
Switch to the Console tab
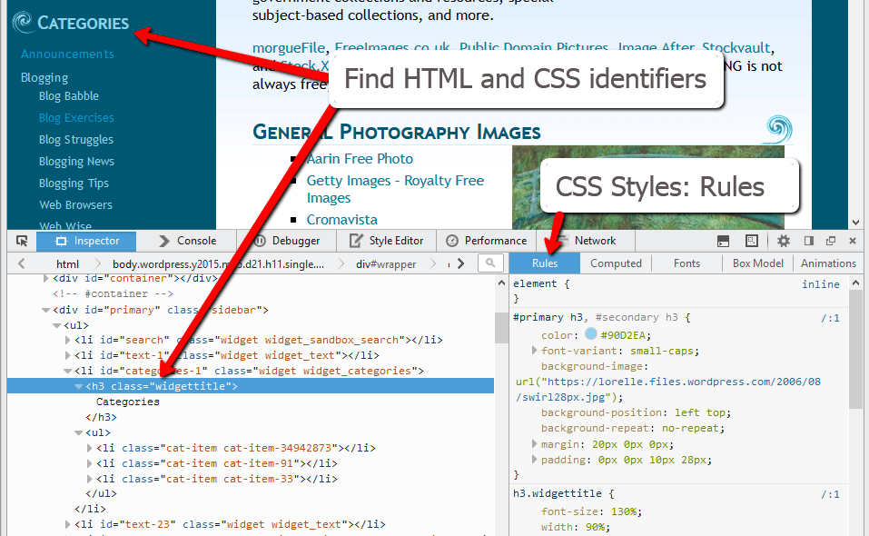[x=187, y=241]
